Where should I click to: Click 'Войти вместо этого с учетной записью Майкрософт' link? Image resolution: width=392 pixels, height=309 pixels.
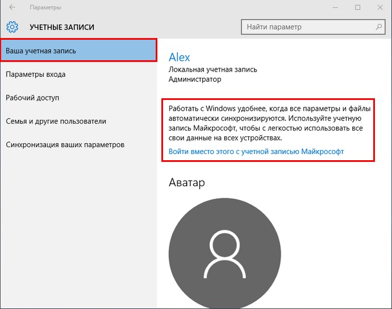click(256, 152)
